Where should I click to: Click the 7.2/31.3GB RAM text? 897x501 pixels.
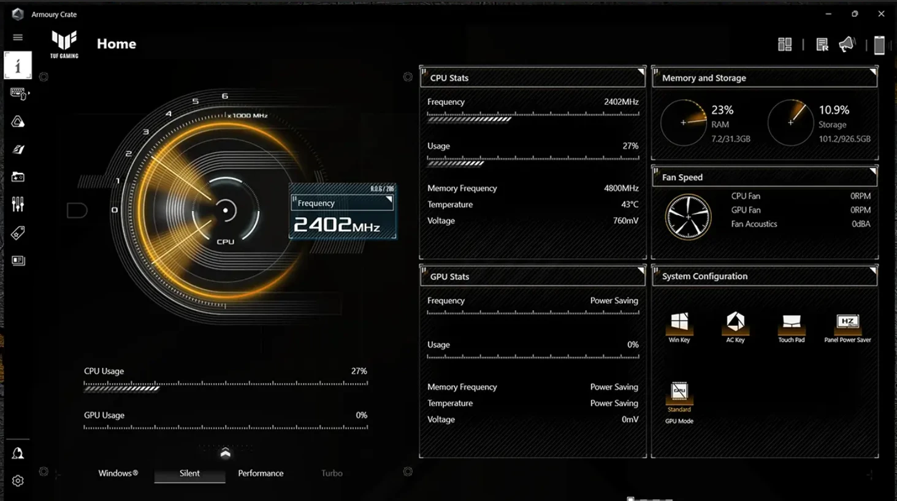click(x=731, y=139)
